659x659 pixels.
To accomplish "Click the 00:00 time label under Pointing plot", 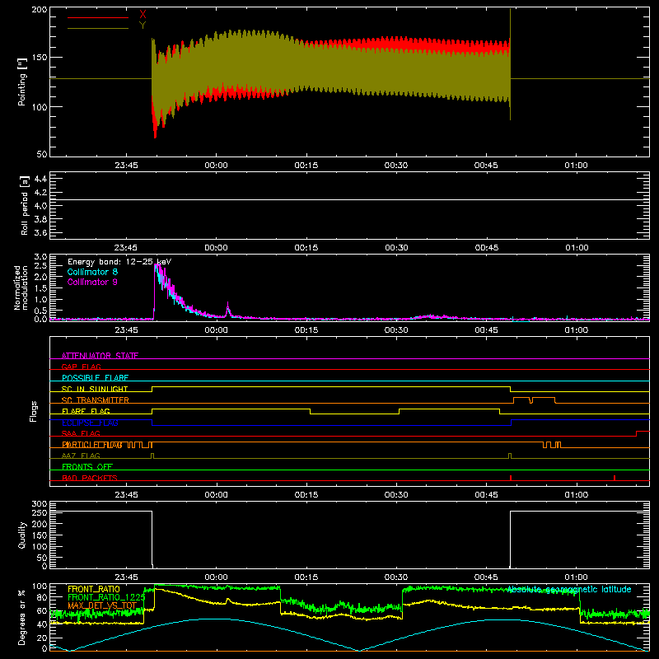I will pos(216,166).
